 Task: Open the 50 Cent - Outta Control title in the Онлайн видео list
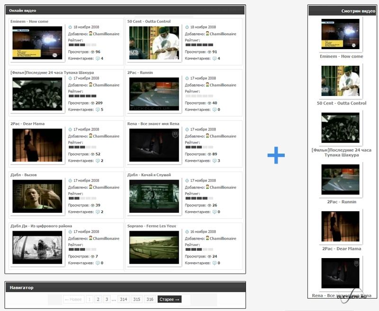click(x=149, y=21)
